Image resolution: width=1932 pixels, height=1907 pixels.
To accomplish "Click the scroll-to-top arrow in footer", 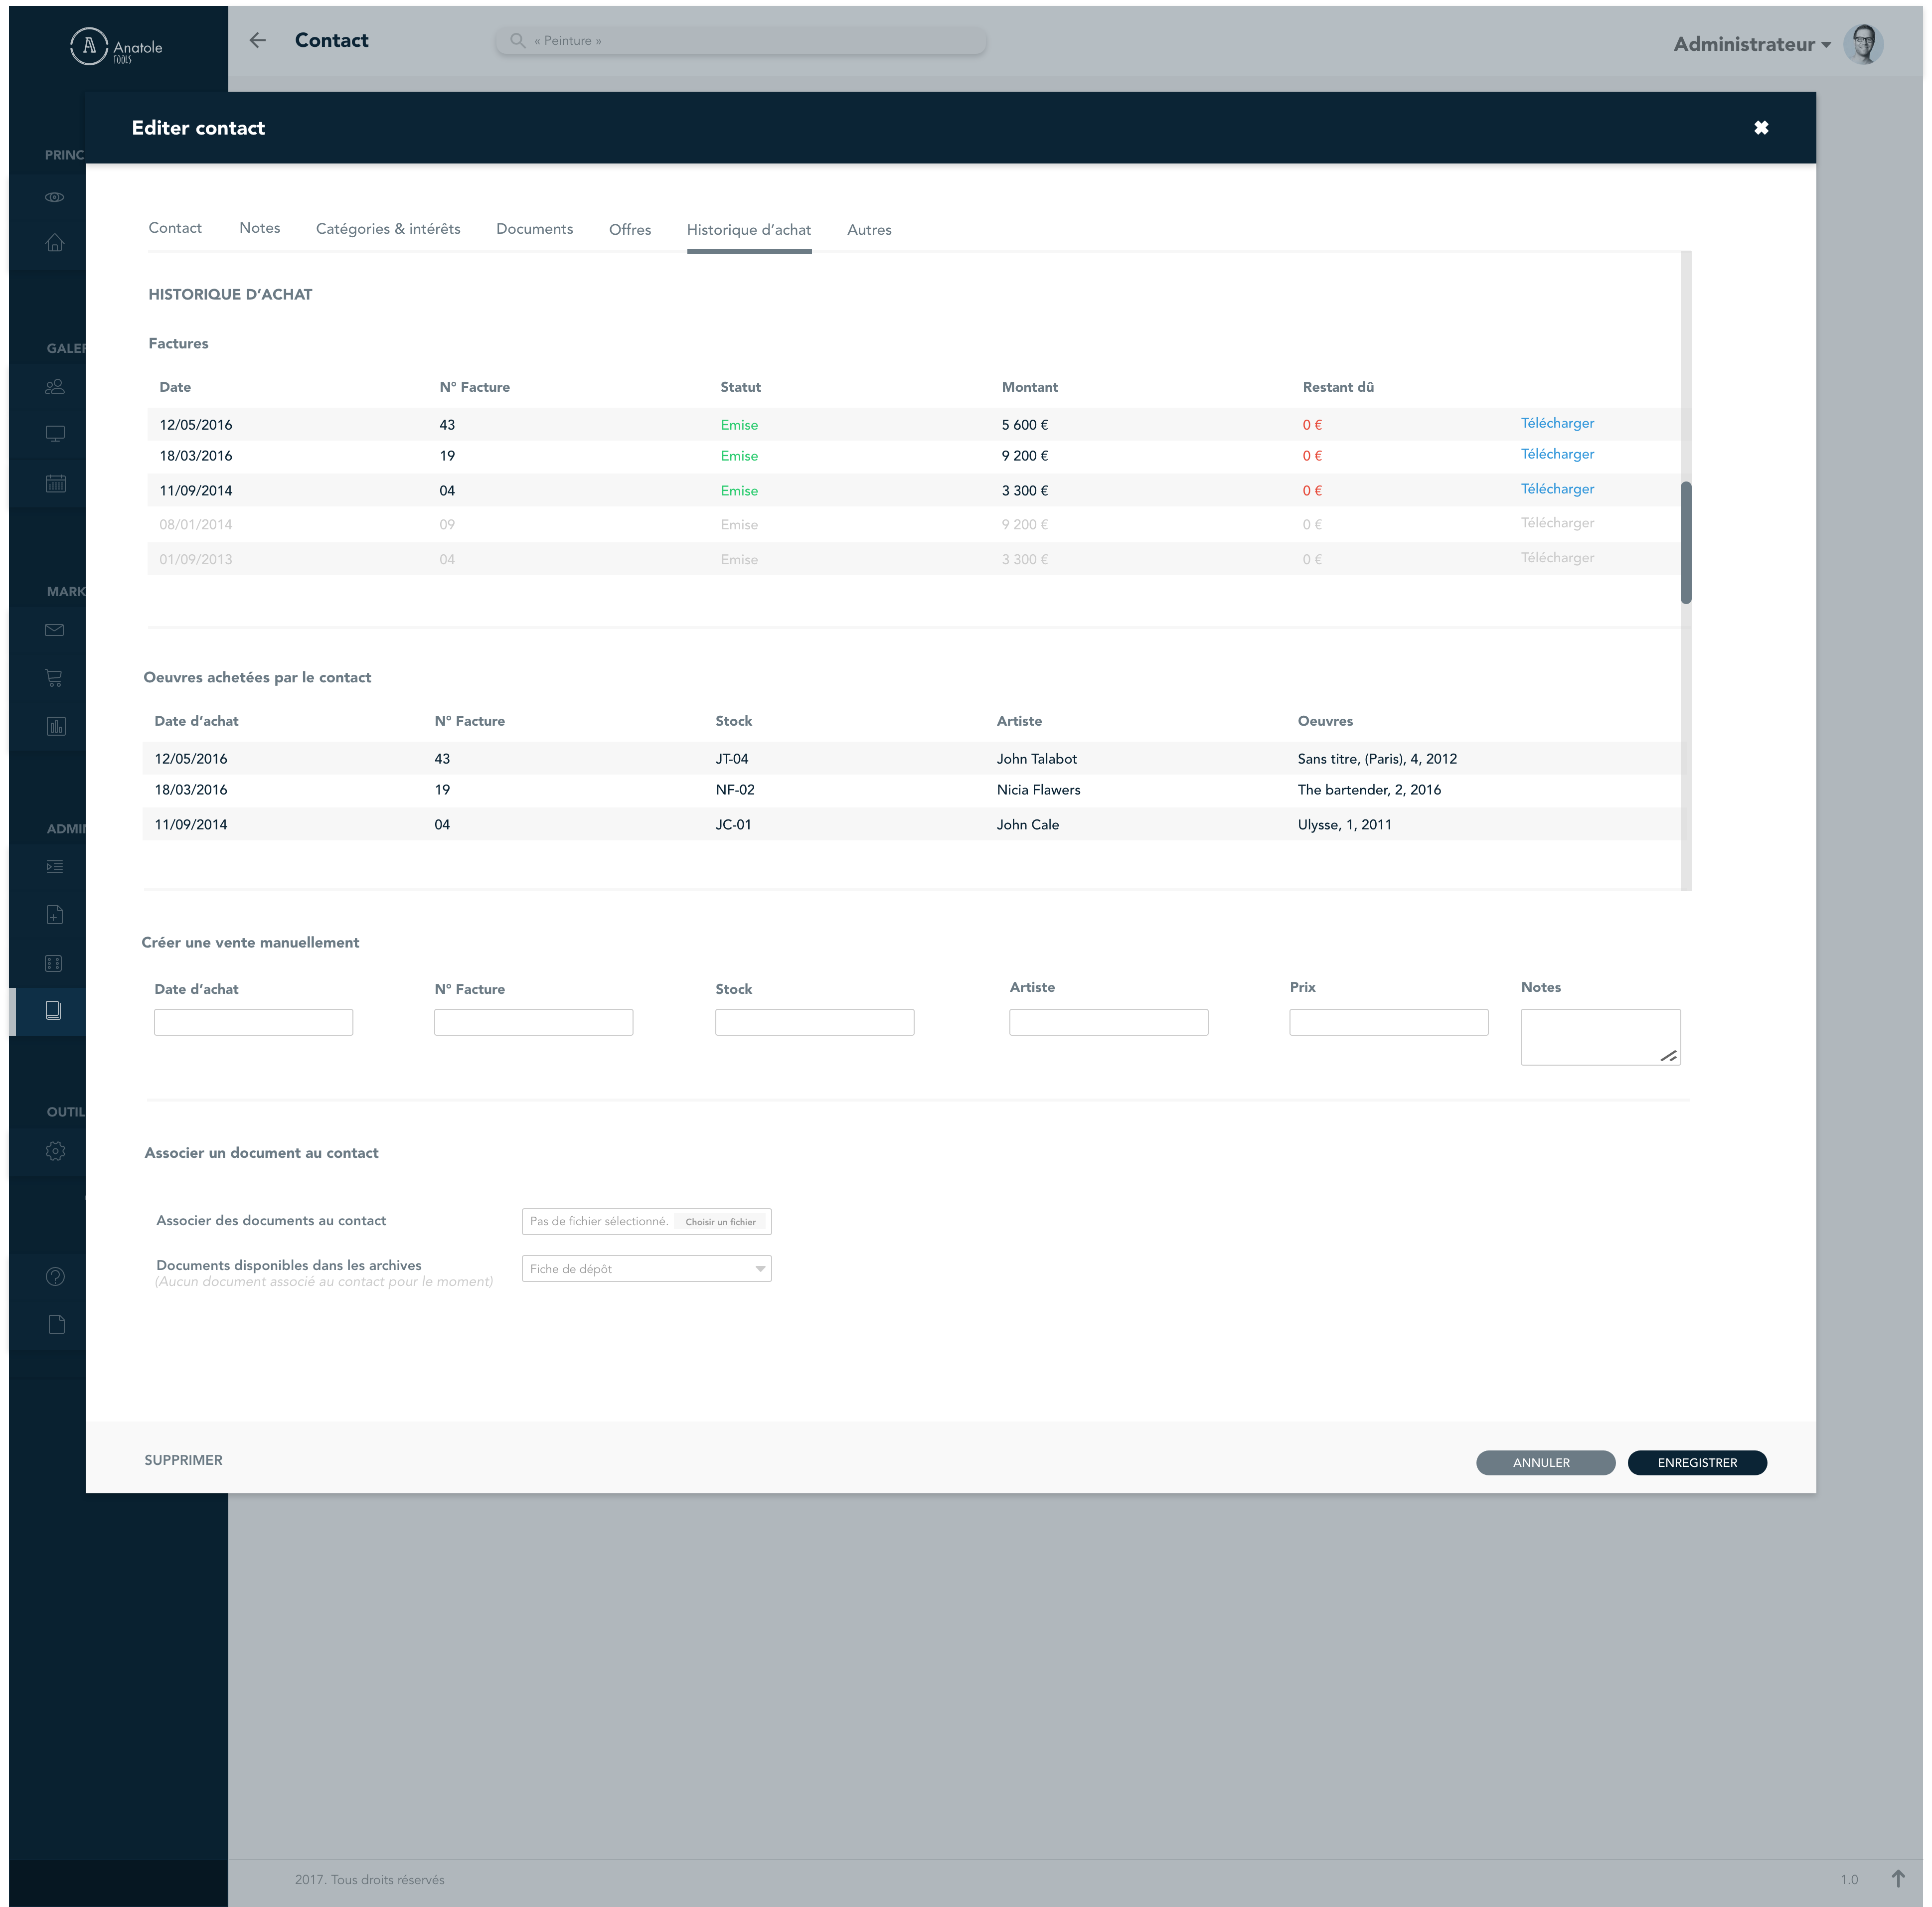I will click(1898, 1879).
